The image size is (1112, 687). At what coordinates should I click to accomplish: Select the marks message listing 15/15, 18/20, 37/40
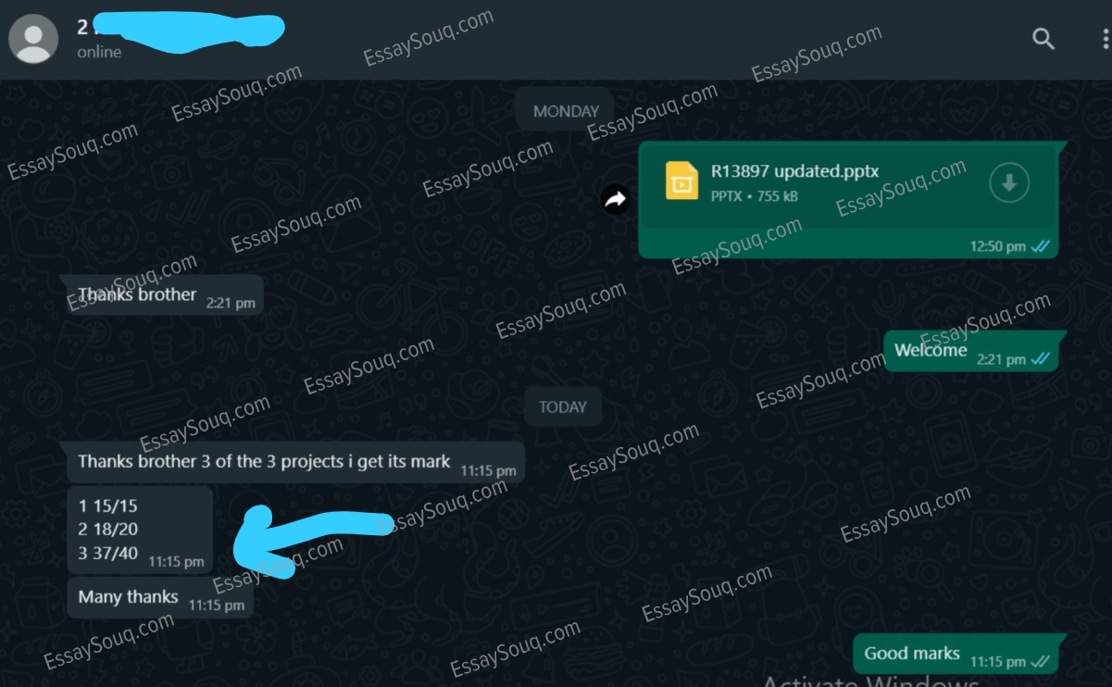coord(140,531)
